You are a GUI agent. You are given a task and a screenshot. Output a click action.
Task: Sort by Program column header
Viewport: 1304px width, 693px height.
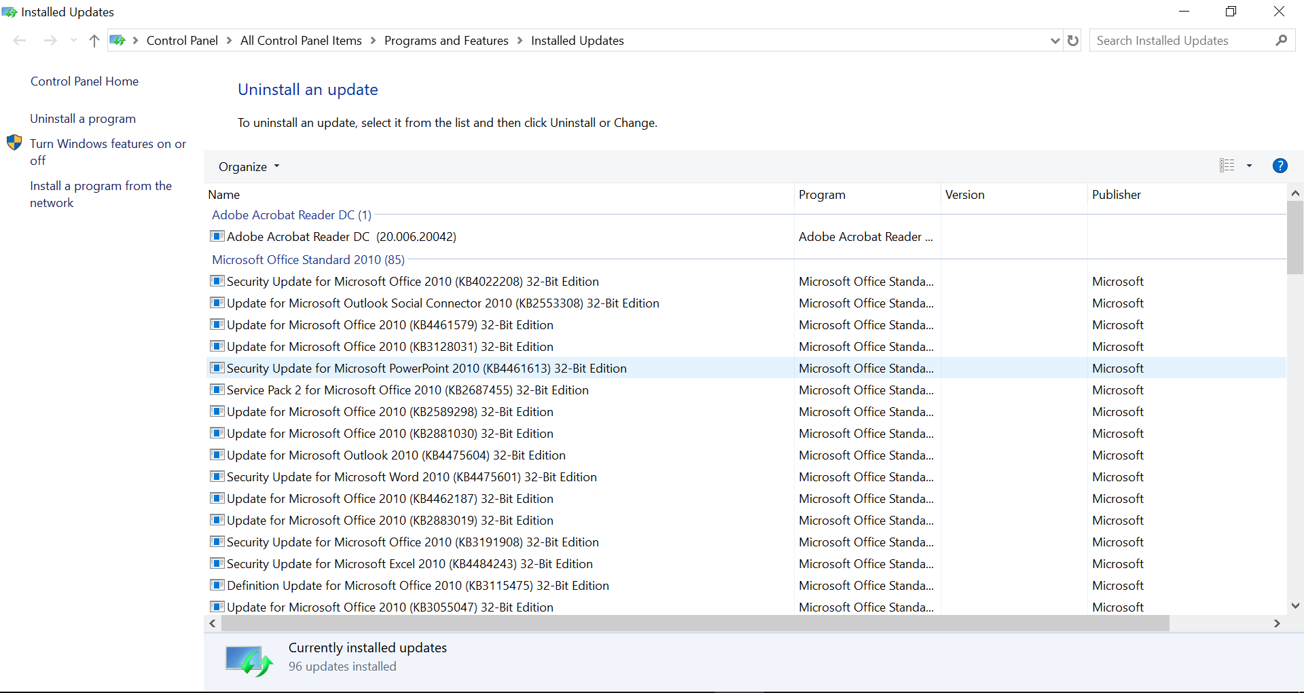(867, 195)
